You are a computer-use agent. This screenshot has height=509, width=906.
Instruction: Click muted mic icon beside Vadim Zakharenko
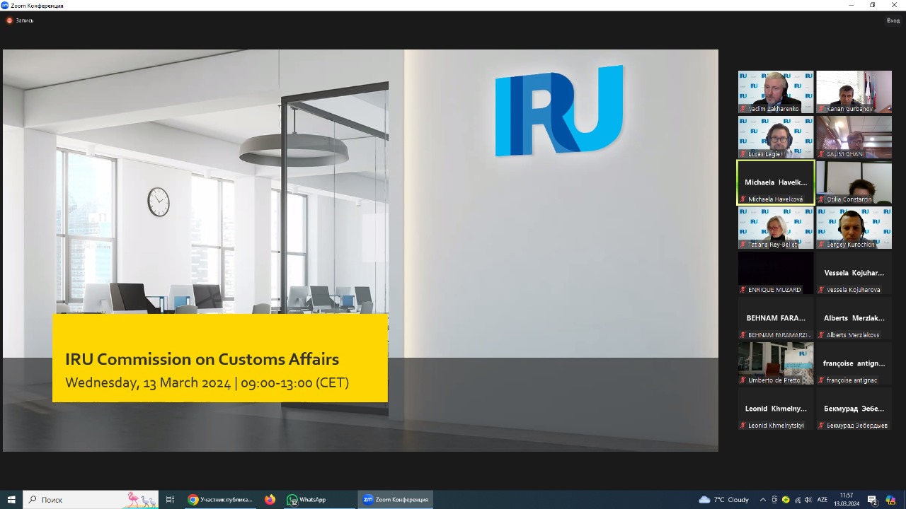(743, 109)
